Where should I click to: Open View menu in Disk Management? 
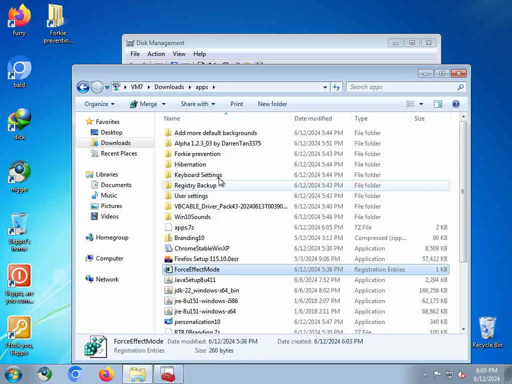click(x=179, y=54)
